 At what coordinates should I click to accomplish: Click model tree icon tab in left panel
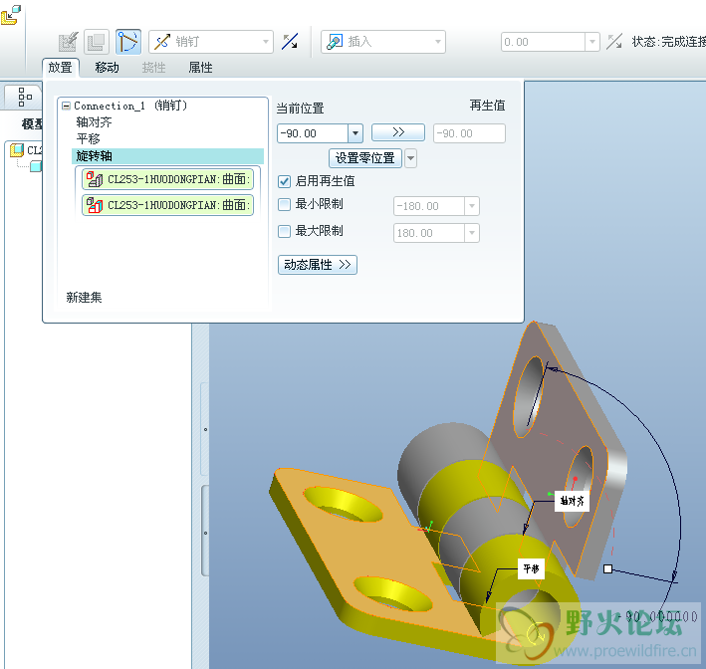[x=24, y=97]
